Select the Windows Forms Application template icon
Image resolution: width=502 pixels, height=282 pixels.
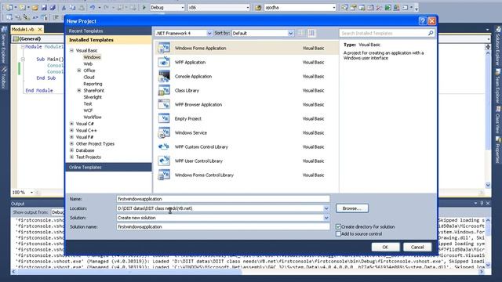tap(164, 48)
